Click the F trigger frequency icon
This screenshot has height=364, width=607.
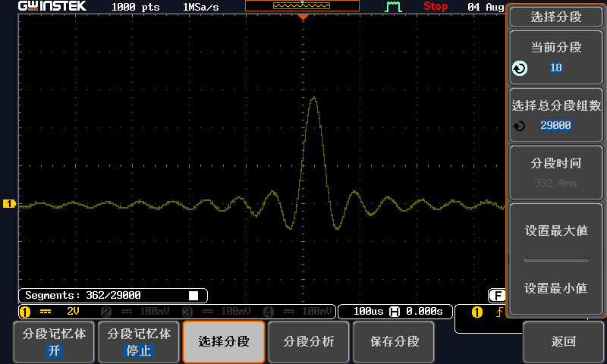point(497,295)
